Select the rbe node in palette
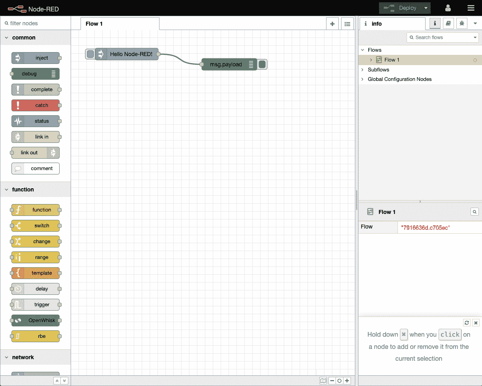 point(36,336)
